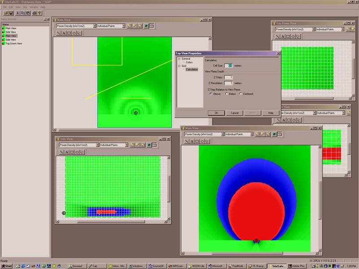Screen dimensions: 359x269
Task: Click blue globe icon in yellow-lines Main View toolbar
Action: pyautogui.click(x=146, y=26)
